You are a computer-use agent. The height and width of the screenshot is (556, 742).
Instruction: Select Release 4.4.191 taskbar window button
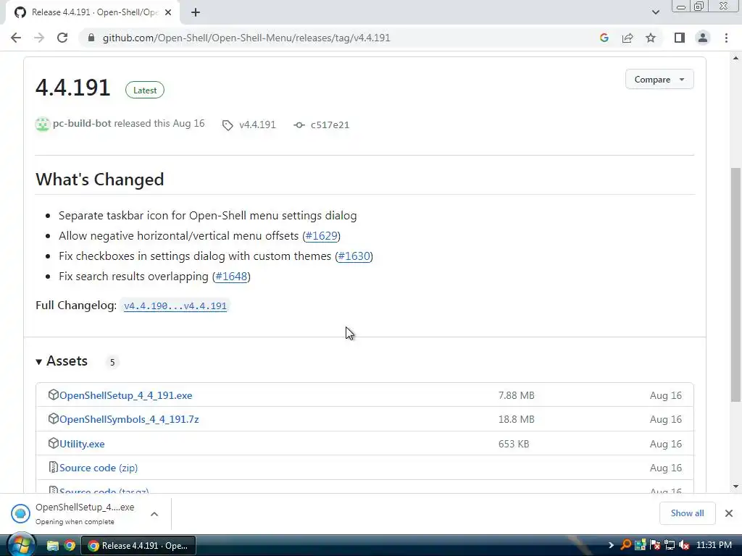click(138, 546)
